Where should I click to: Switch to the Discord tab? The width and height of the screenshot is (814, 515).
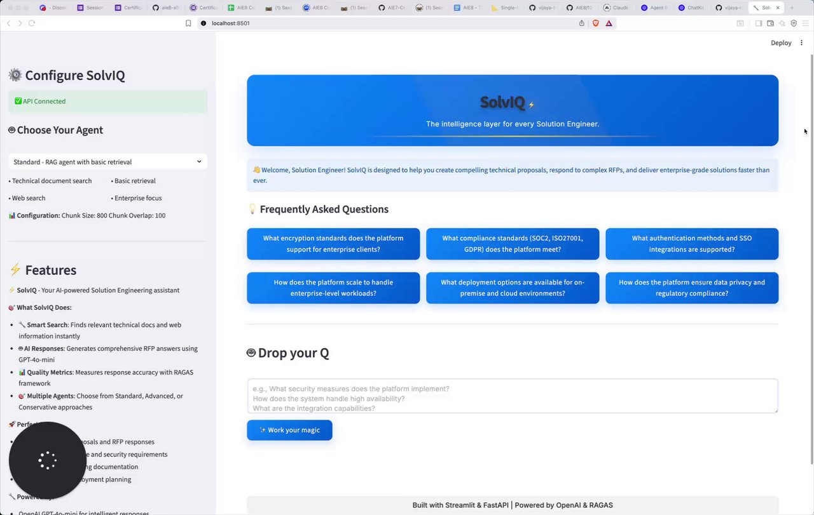click(52, 8)
